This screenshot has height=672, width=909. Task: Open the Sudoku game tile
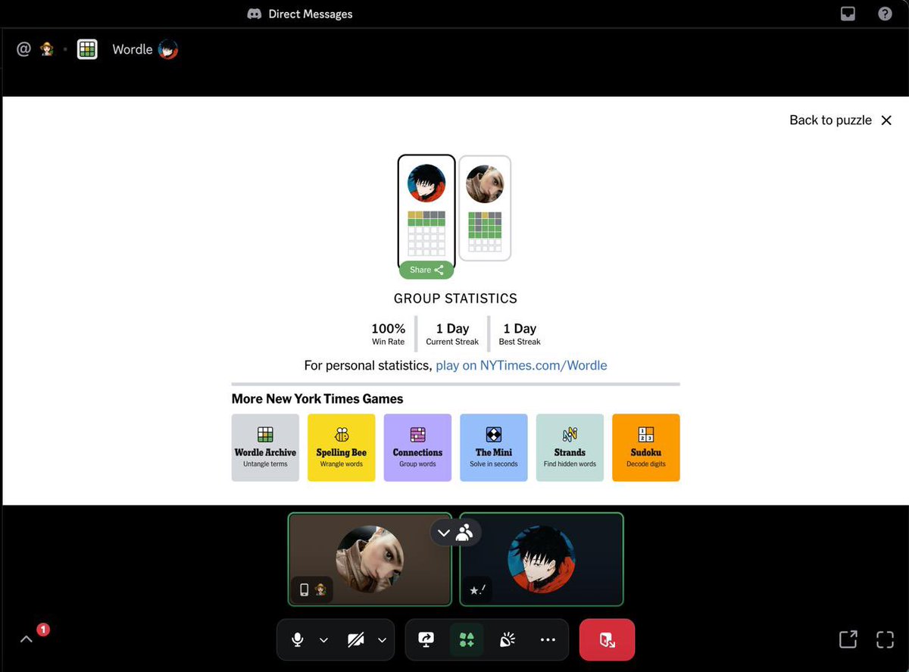pos(646,447)
